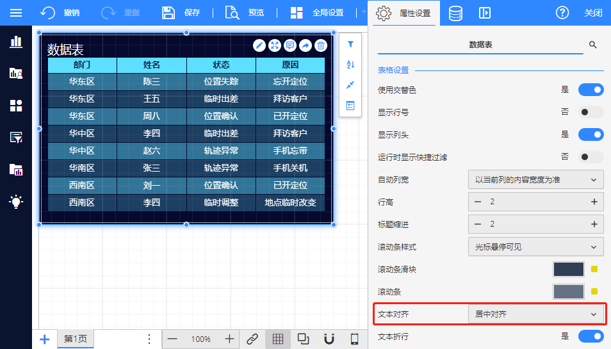Click the 保存 button
611x349 pixels.
coord(181,13)
